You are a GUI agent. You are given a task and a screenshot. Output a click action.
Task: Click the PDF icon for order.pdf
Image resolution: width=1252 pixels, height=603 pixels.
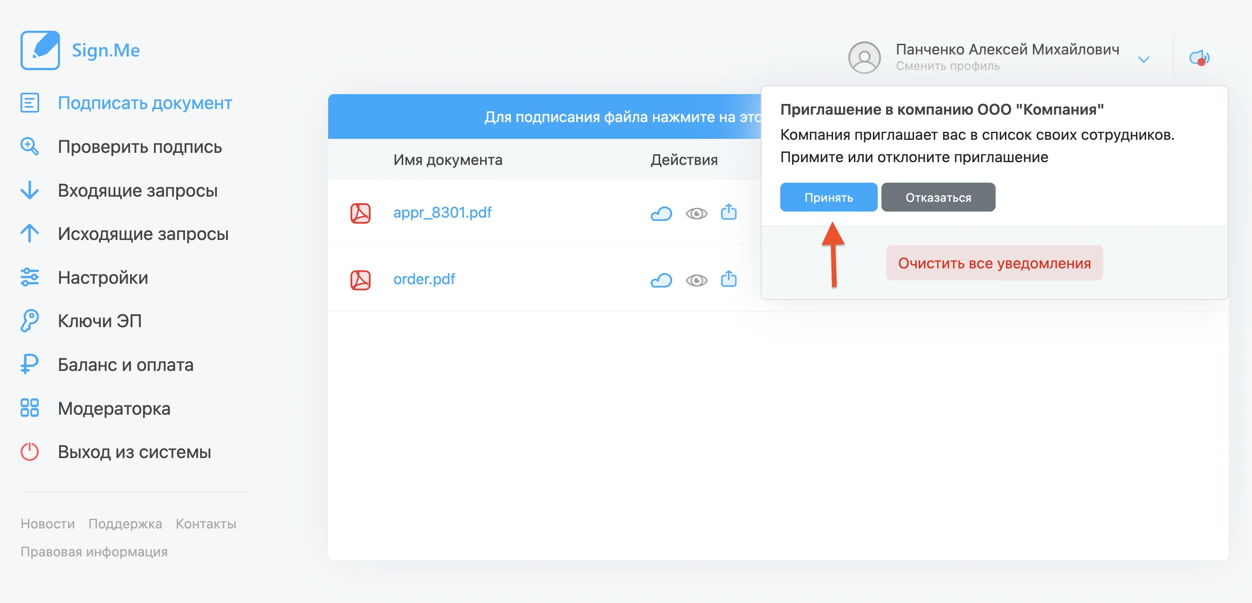click(361, 280)
